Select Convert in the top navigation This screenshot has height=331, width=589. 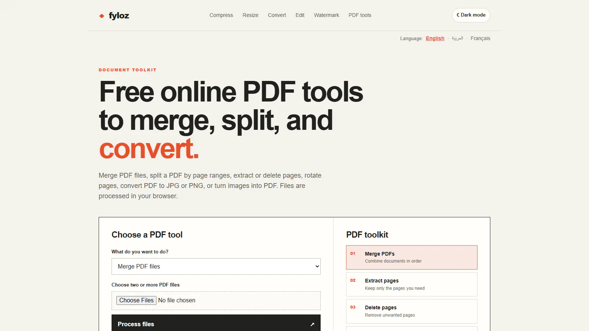pos(277,15)
